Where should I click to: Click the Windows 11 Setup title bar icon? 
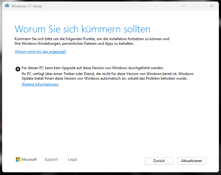(x=7, y=6)
